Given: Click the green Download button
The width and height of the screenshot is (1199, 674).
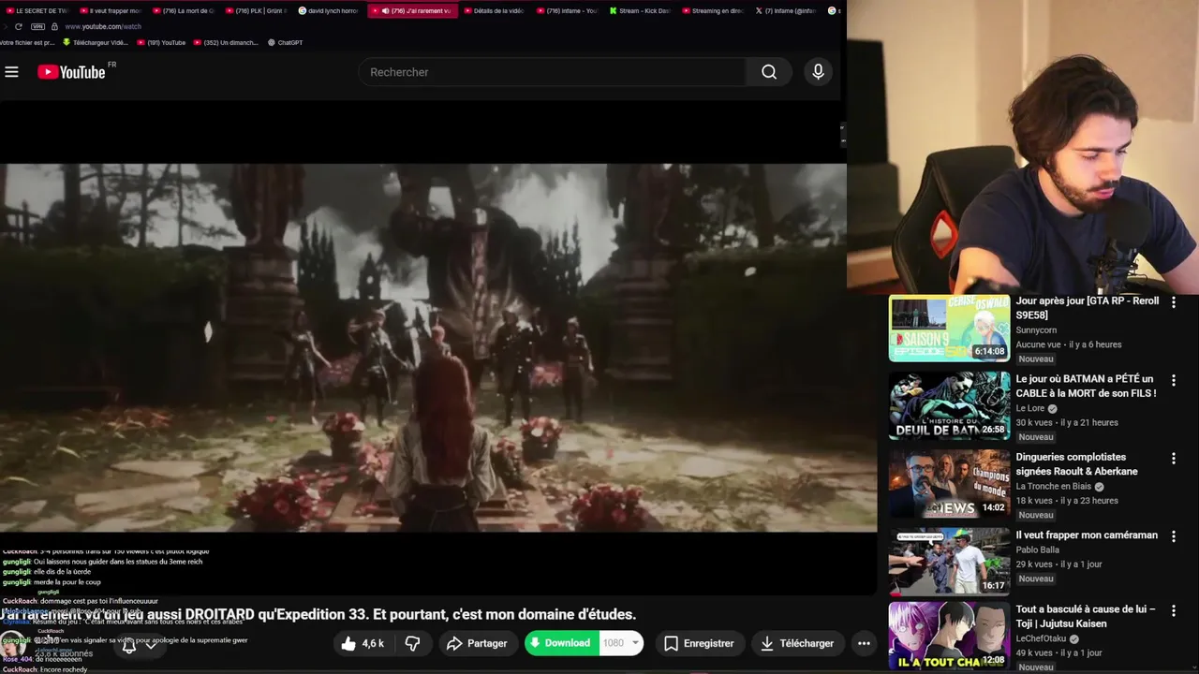Looking at the screenshot, I should pos(561,643).
